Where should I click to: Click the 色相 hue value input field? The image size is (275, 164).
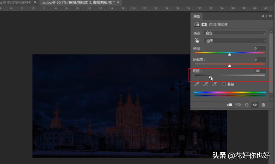[260, 48]
